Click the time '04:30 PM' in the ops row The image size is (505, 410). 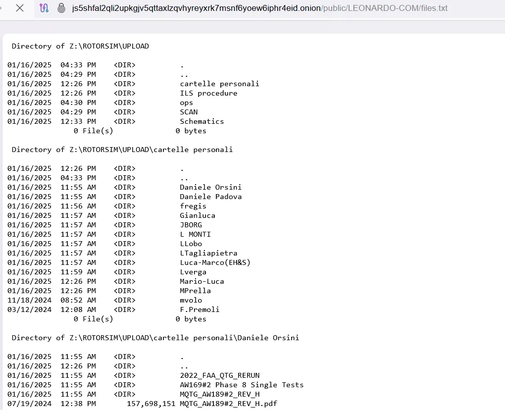click(78, 102)
